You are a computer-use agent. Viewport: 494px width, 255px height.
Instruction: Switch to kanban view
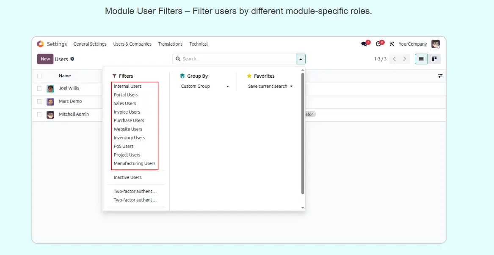[x=434, y=59]
